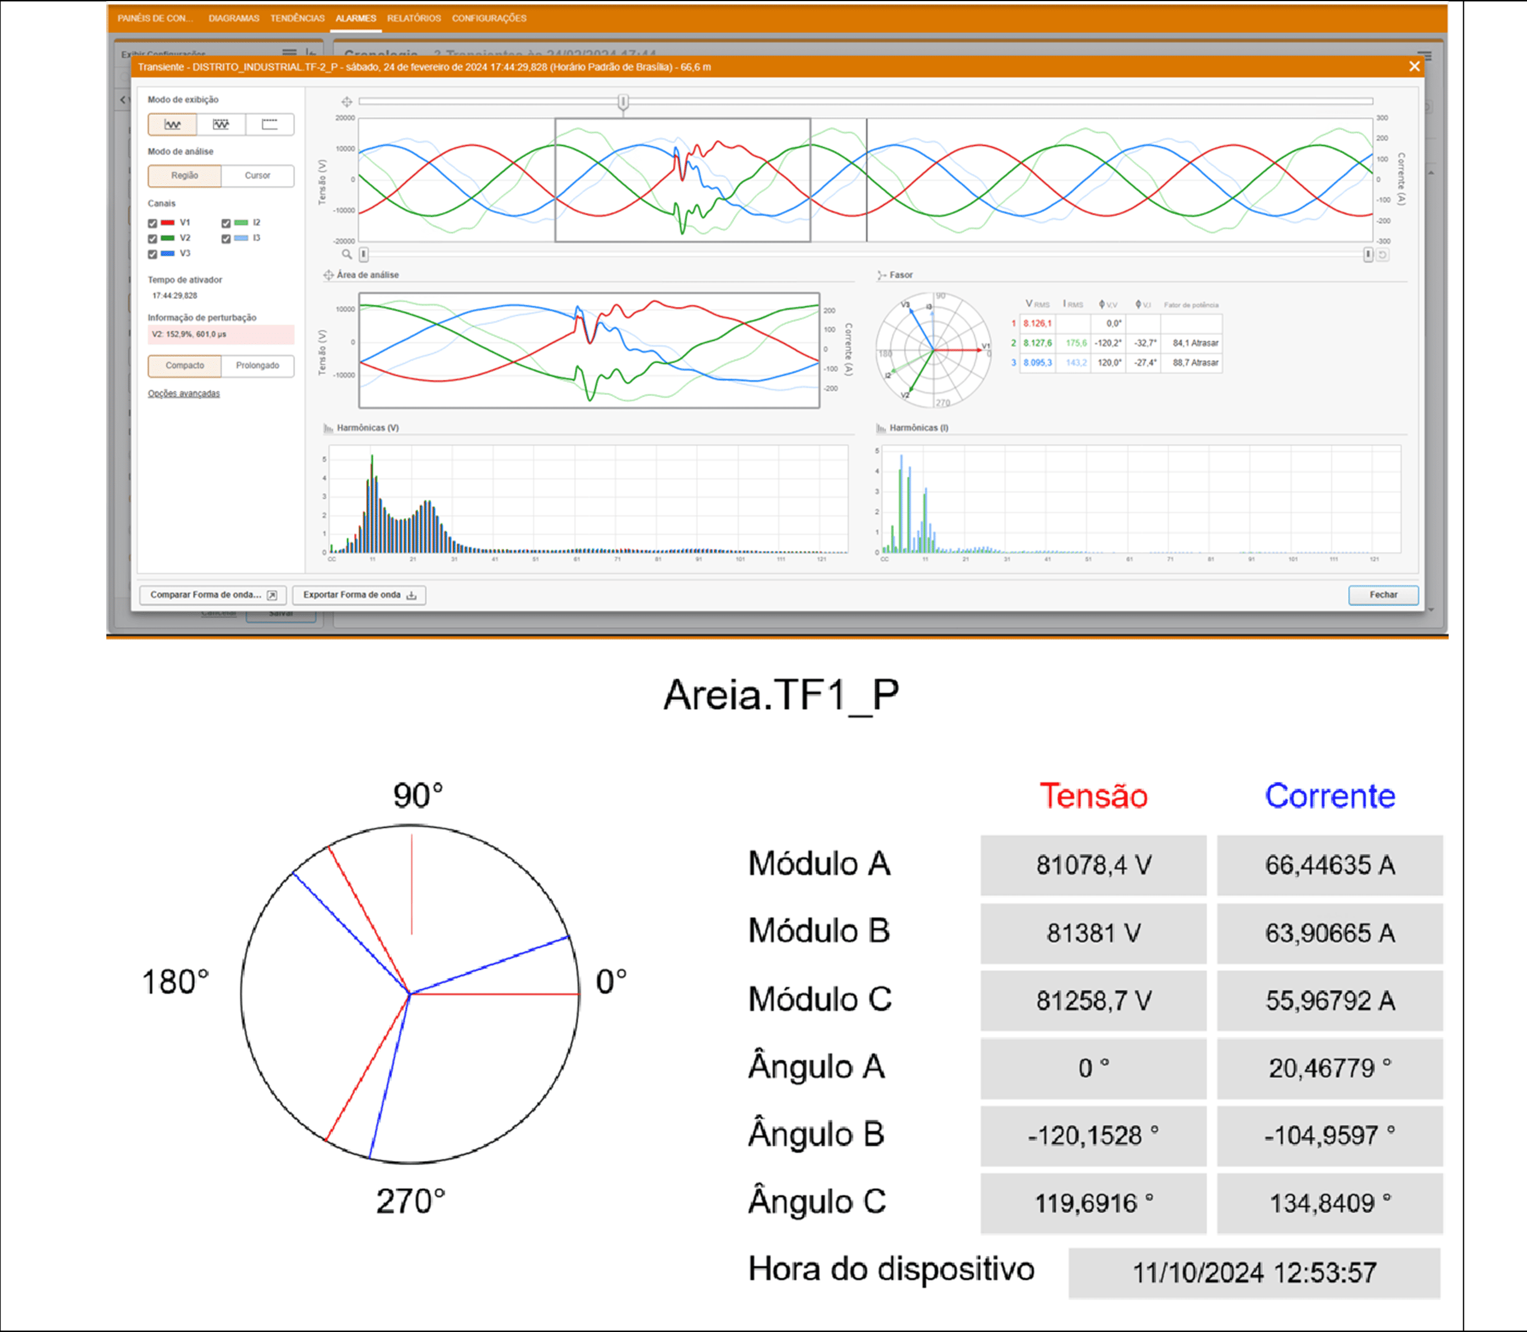The image size is (1527, 1332).
Task: Open the DIAGRAMAS tab
Action: coord(234,18)
